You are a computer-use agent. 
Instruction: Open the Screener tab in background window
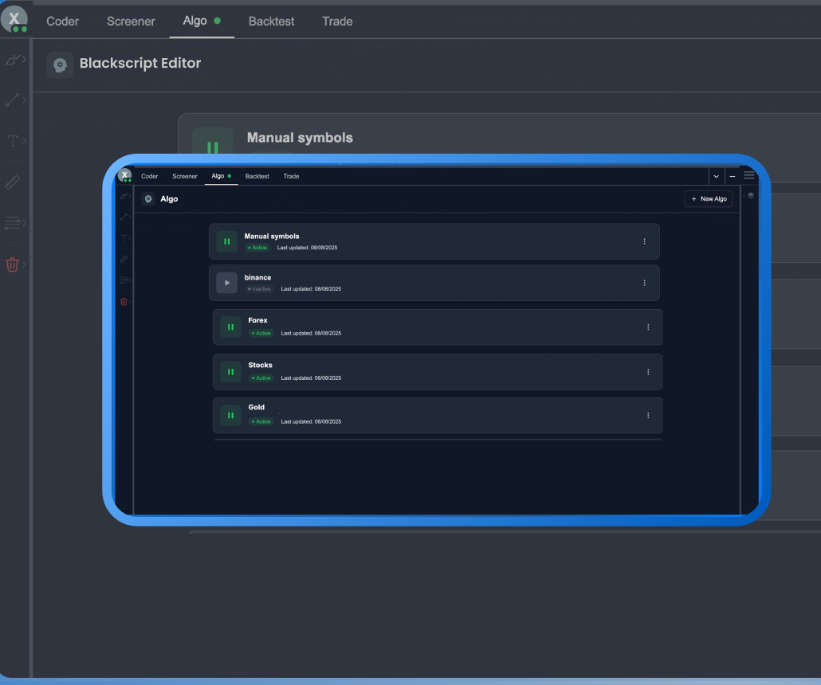131,22
